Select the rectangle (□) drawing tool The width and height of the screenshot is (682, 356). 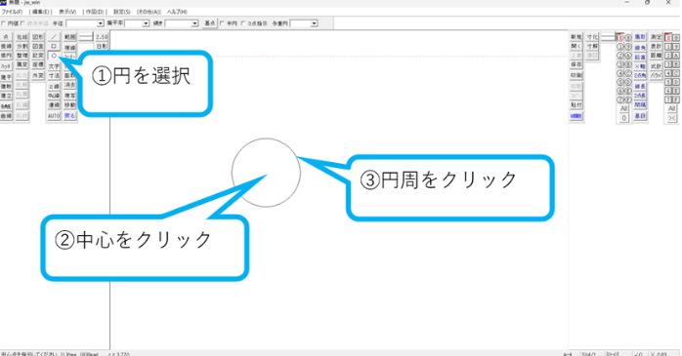click(x=54, y=46)
